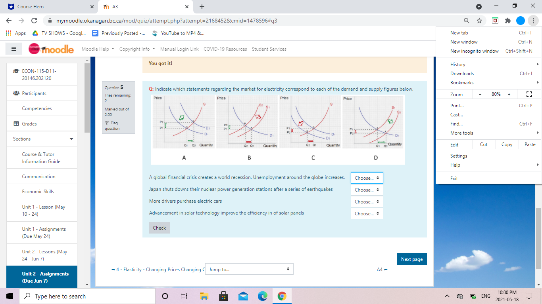
Task: Open the dropdown for the solar technology statement
Action: coord(367,214)
